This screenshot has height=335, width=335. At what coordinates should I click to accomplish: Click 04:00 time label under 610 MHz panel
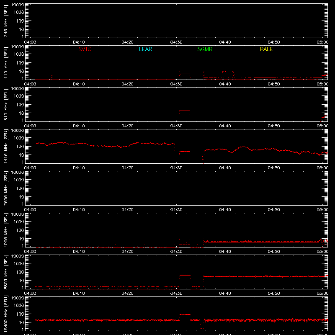(x=30, y=126)
